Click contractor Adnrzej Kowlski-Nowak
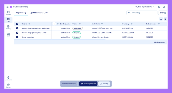The image size is (172, 93). point(100,37)
